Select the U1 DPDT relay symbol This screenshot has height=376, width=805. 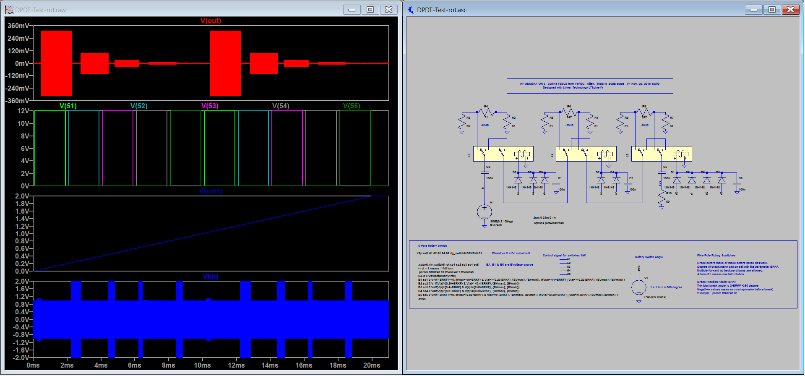[x=503, y=154]
